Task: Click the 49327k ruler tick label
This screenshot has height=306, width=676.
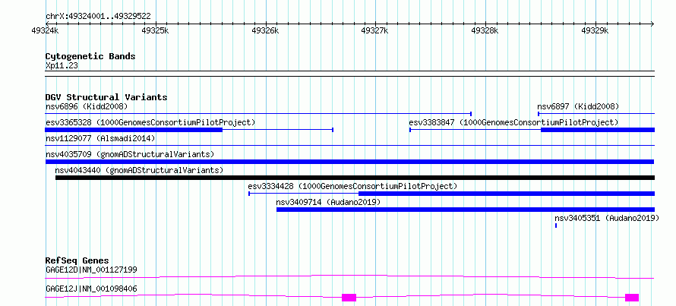Action: pos(375,30)
